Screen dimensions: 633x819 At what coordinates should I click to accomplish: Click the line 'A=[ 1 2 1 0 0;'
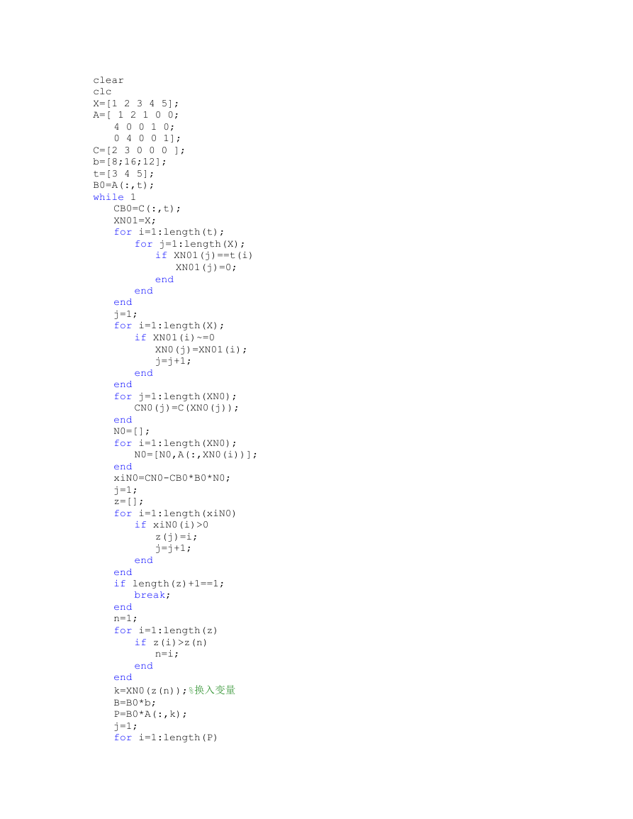(x=136, y=115)
